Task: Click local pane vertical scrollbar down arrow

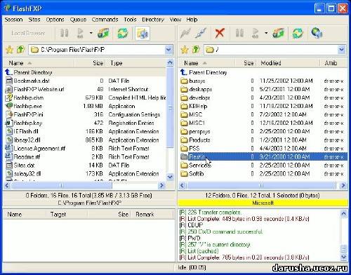Action: click(170, 177)
